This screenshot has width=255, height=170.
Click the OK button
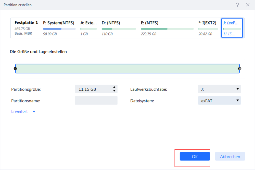195,156
